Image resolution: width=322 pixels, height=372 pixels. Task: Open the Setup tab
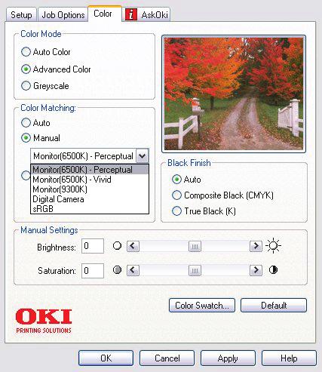21,15
